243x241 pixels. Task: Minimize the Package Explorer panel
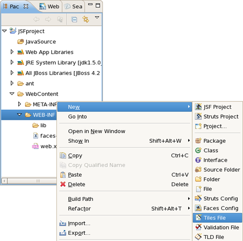point(90,4)
